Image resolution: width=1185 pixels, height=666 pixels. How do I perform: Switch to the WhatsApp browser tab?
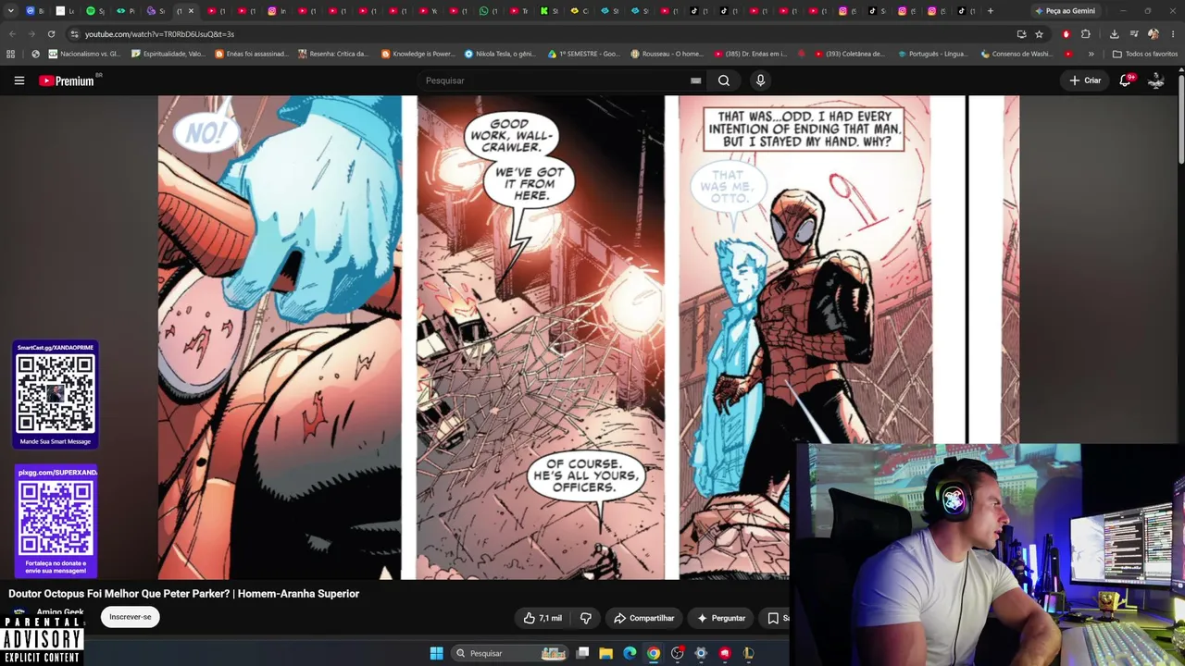(488, 11)
